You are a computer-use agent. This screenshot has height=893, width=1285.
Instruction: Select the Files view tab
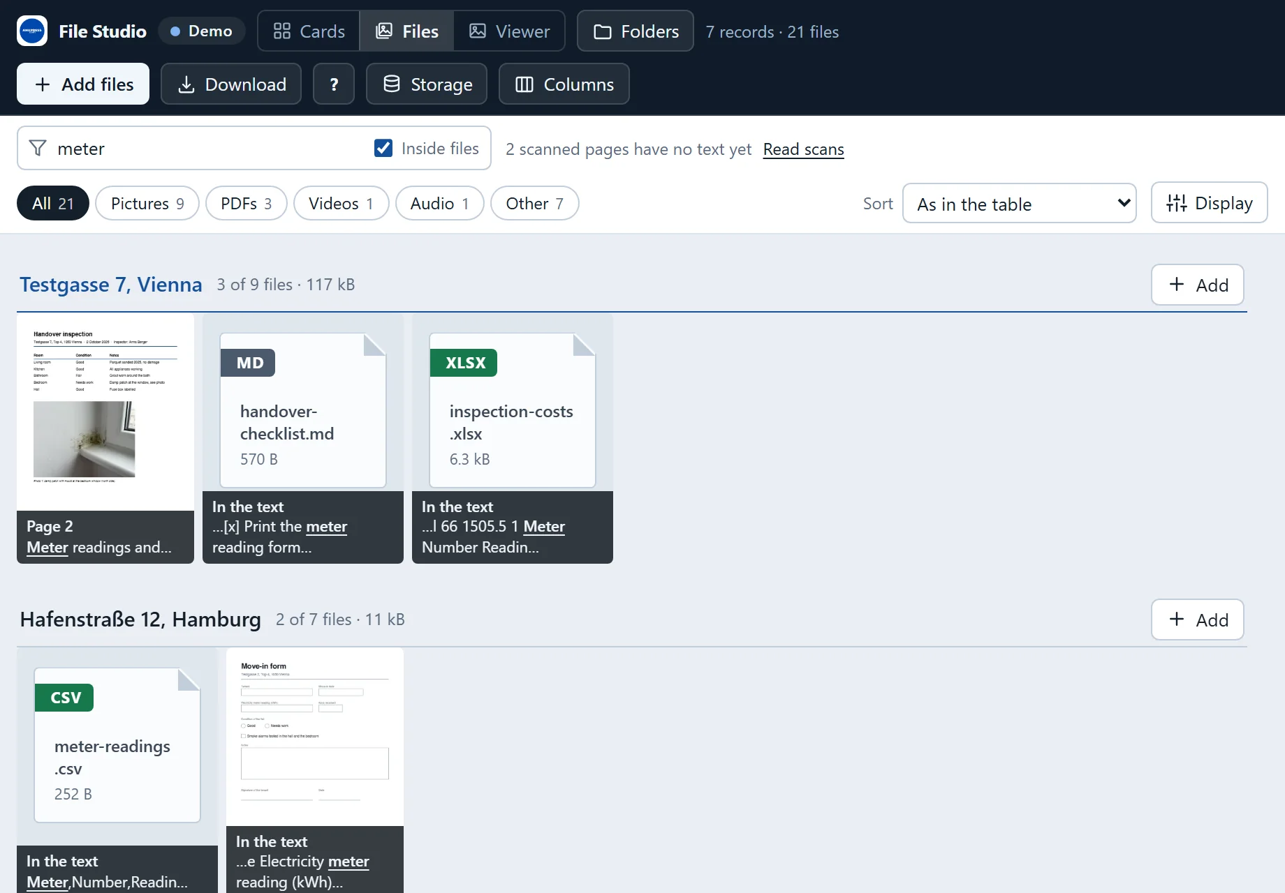click(406, 31)
